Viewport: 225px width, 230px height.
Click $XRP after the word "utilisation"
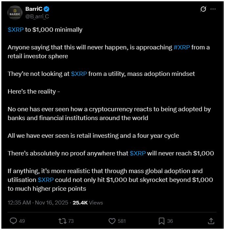tap(46, 180)
